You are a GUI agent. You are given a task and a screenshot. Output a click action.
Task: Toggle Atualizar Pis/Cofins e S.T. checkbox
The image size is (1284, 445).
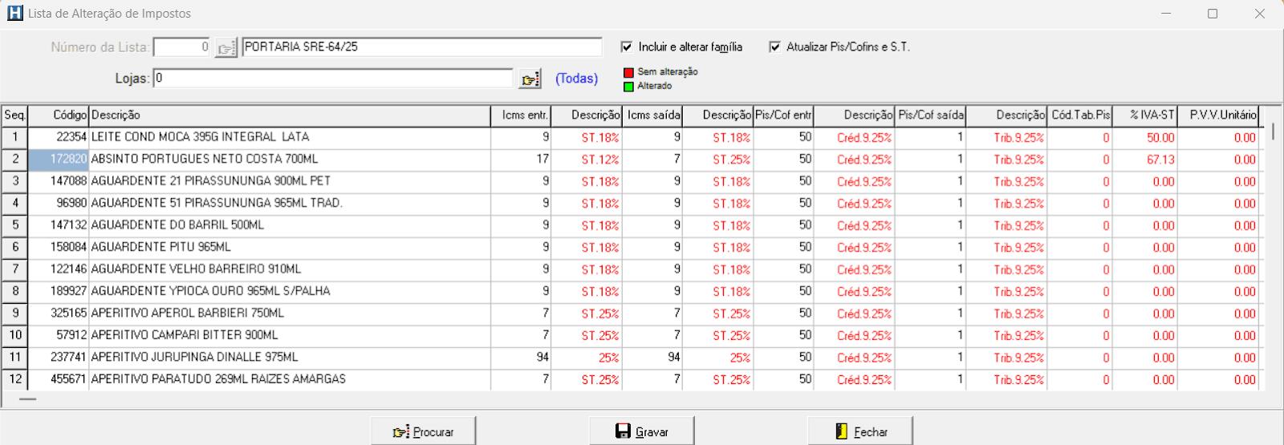point(774,47)
